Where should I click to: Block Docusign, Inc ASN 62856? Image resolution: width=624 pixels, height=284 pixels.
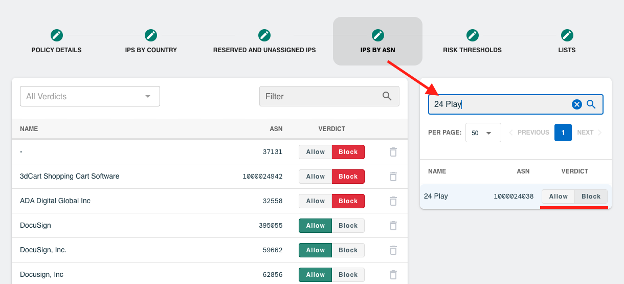tap(348, 275)
